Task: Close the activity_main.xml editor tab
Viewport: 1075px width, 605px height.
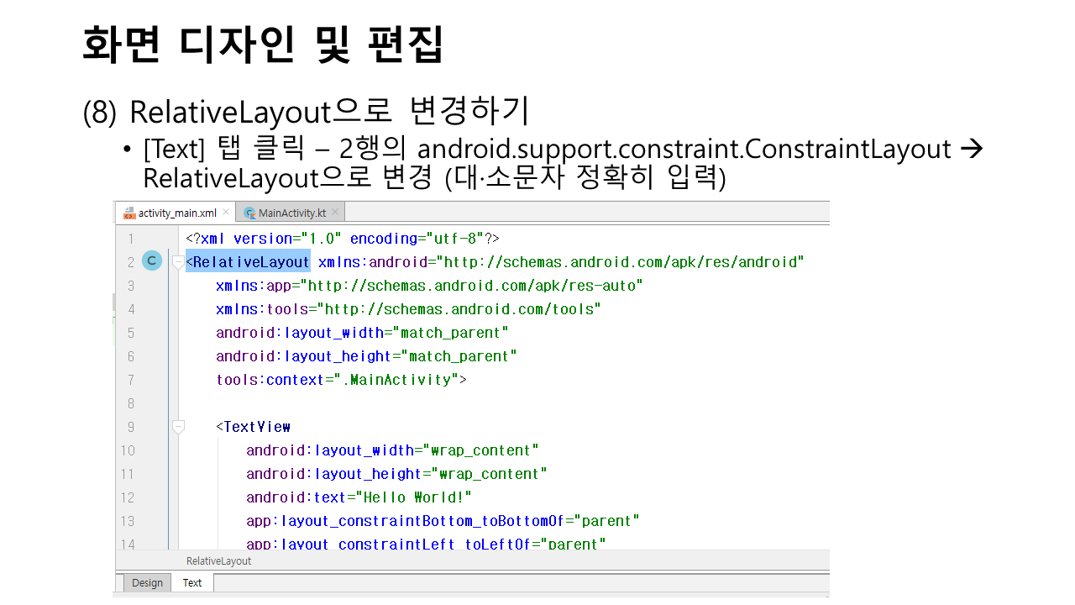Action: (226, 213)
